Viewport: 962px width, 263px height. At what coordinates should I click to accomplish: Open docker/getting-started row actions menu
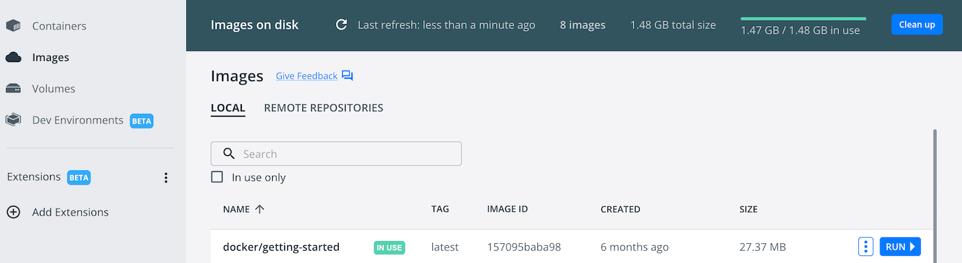point(866,247)
